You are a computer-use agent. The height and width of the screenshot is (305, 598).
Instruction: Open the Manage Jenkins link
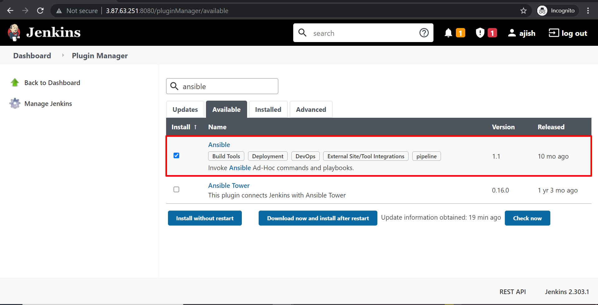(48, 103)
